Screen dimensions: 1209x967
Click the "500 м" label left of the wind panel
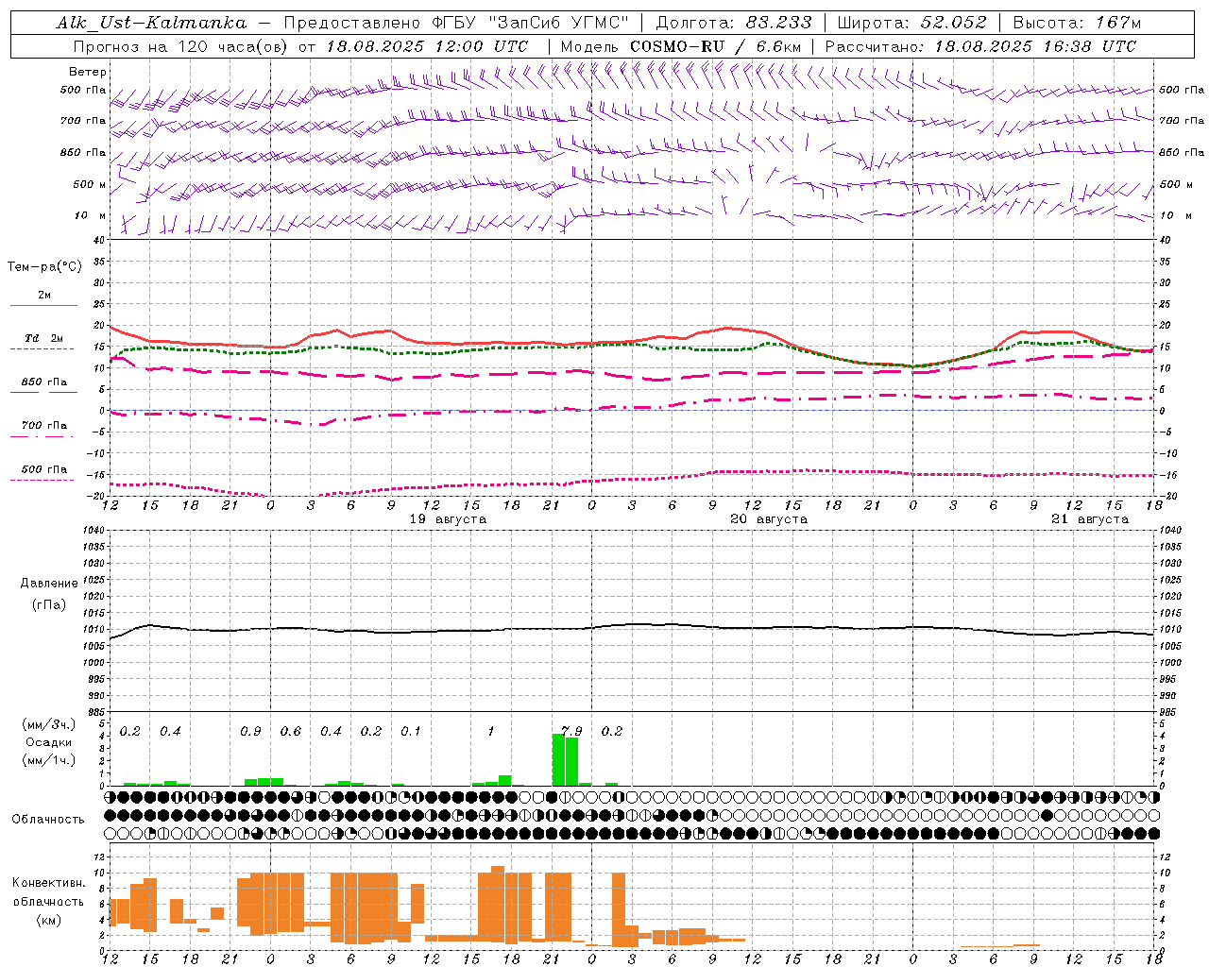pos(90,184)
